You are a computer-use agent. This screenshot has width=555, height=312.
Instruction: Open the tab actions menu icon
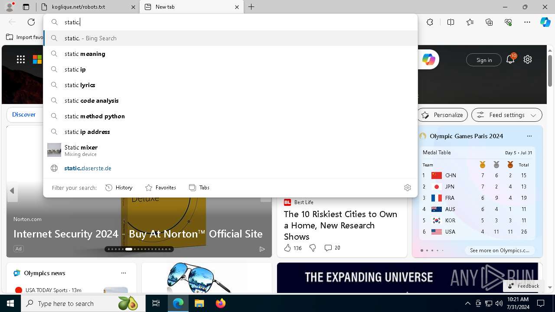pyautogui.click(x=26, y=7)
